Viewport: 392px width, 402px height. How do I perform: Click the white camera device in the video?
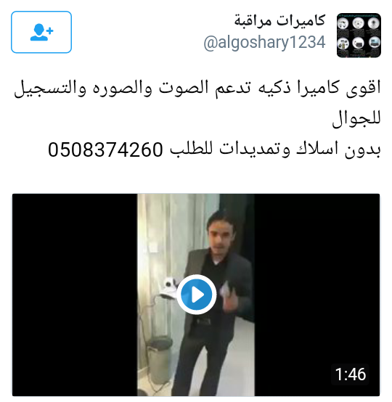click(168, 287)
